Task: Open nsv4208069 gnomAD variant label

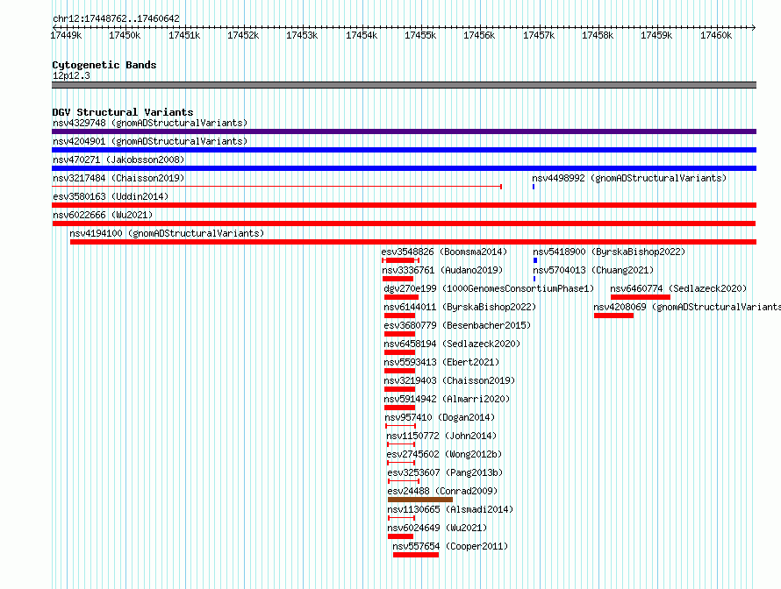Action: click(x=687, y=307)
